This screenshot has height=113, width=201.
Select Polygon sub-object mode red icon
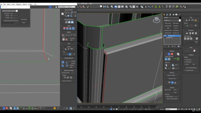pyautogui.click(x=172, y=54)
